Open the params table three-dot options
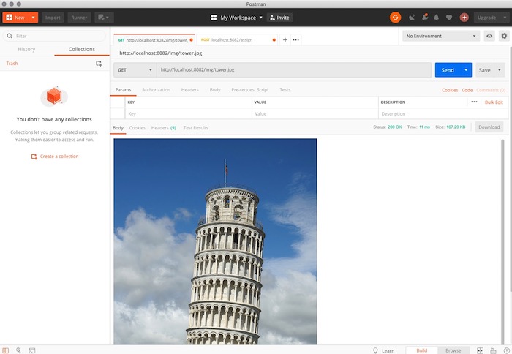The height and width of the screenshot is (354, 512). point(474,102)
